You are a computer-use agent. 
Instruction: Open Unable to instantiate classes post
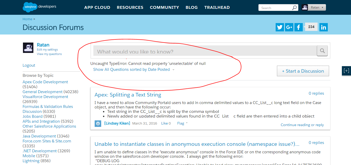tap(197, 144)
